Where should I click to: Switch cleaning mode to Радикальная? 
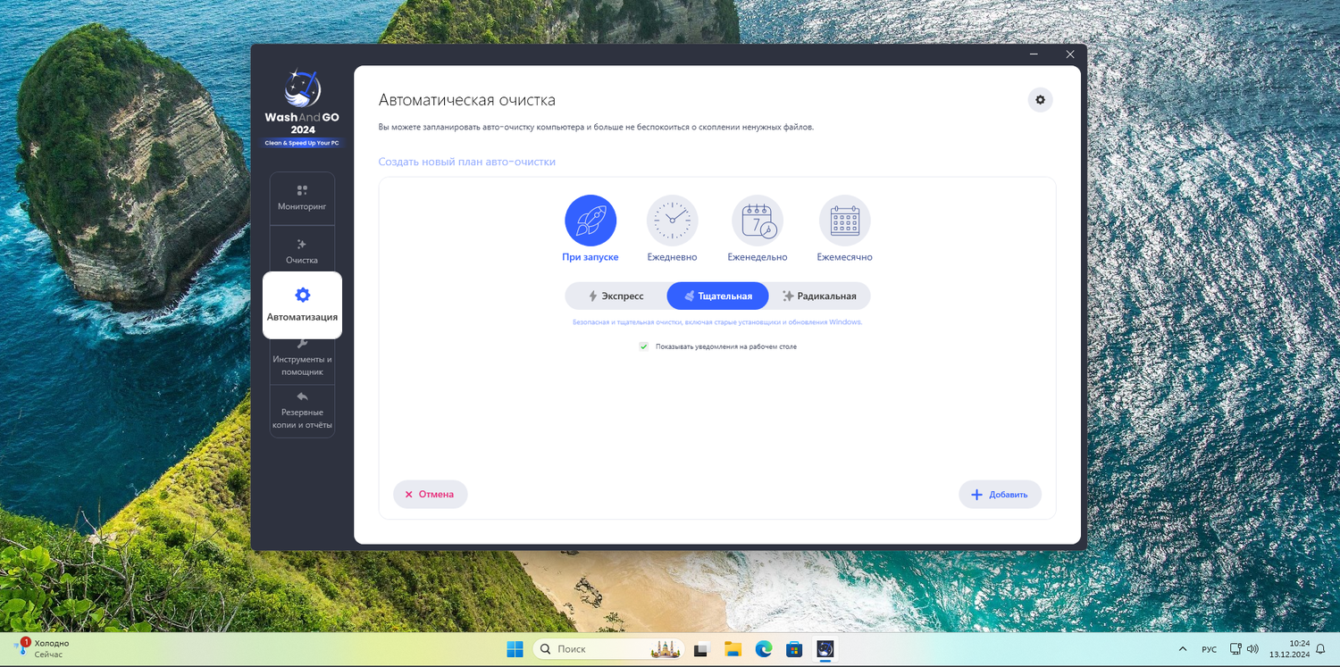pos(819,296)
